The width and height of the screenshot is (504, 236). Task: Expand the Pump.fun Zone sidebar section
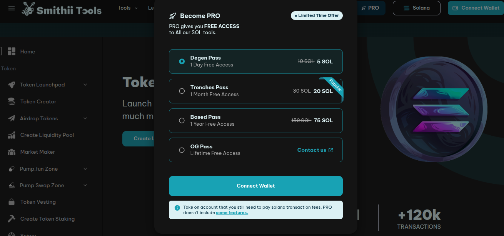tap(85, 169)
